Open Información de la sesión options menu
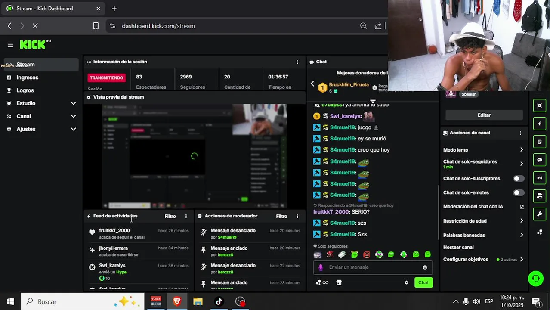550x310 pixels. (297, 62)
